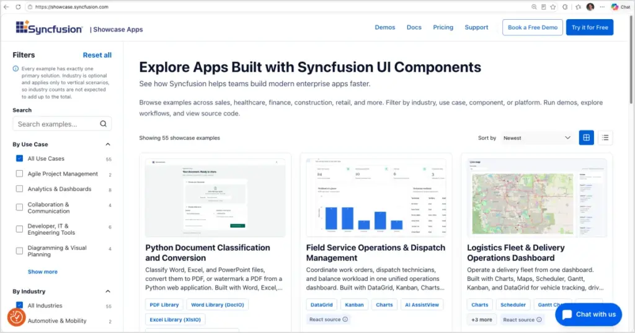The height and width of the screenshot is (333, 635).
Task: Open the Support menu item
Action: tap(476, 27)
